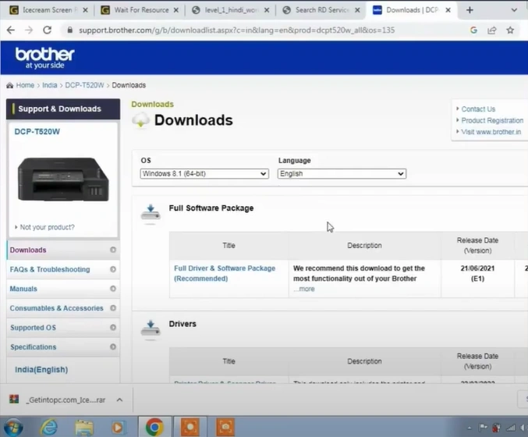The image size is (528, 437).
Task: Click the browser reload icon
Action: click(48, 30)
